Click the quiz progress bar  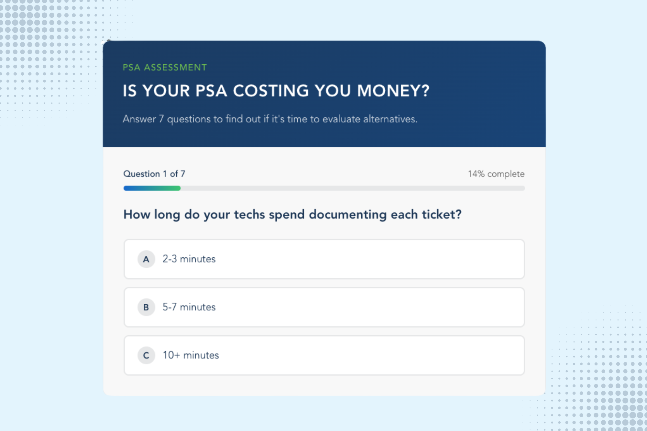pos(323,188)
